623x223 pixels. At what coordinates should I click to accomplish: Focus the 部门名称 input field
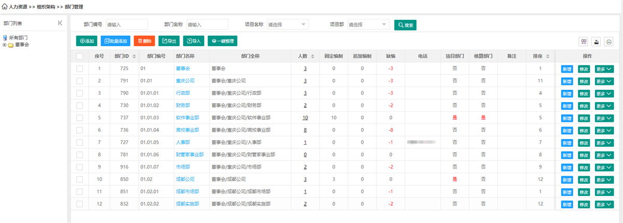207,24
